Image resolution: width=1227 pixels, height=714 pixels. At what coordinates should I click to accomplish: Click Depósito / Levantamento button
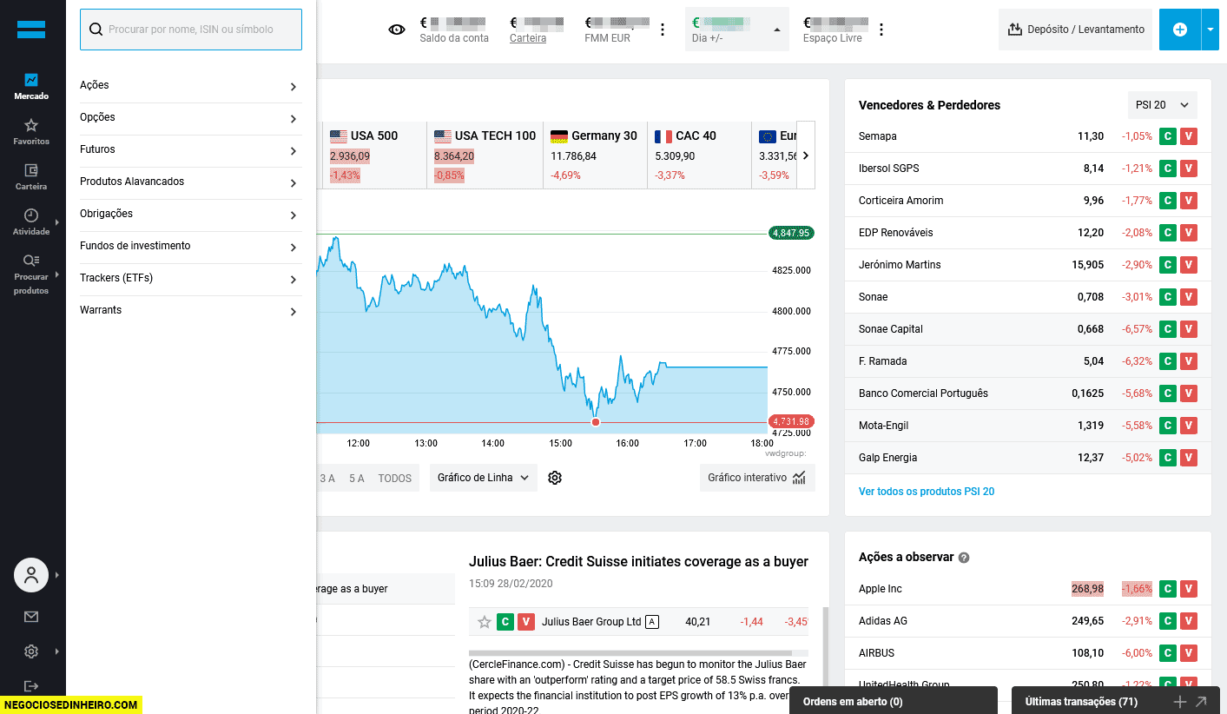pyautogui.click(x=1075, y=30)
